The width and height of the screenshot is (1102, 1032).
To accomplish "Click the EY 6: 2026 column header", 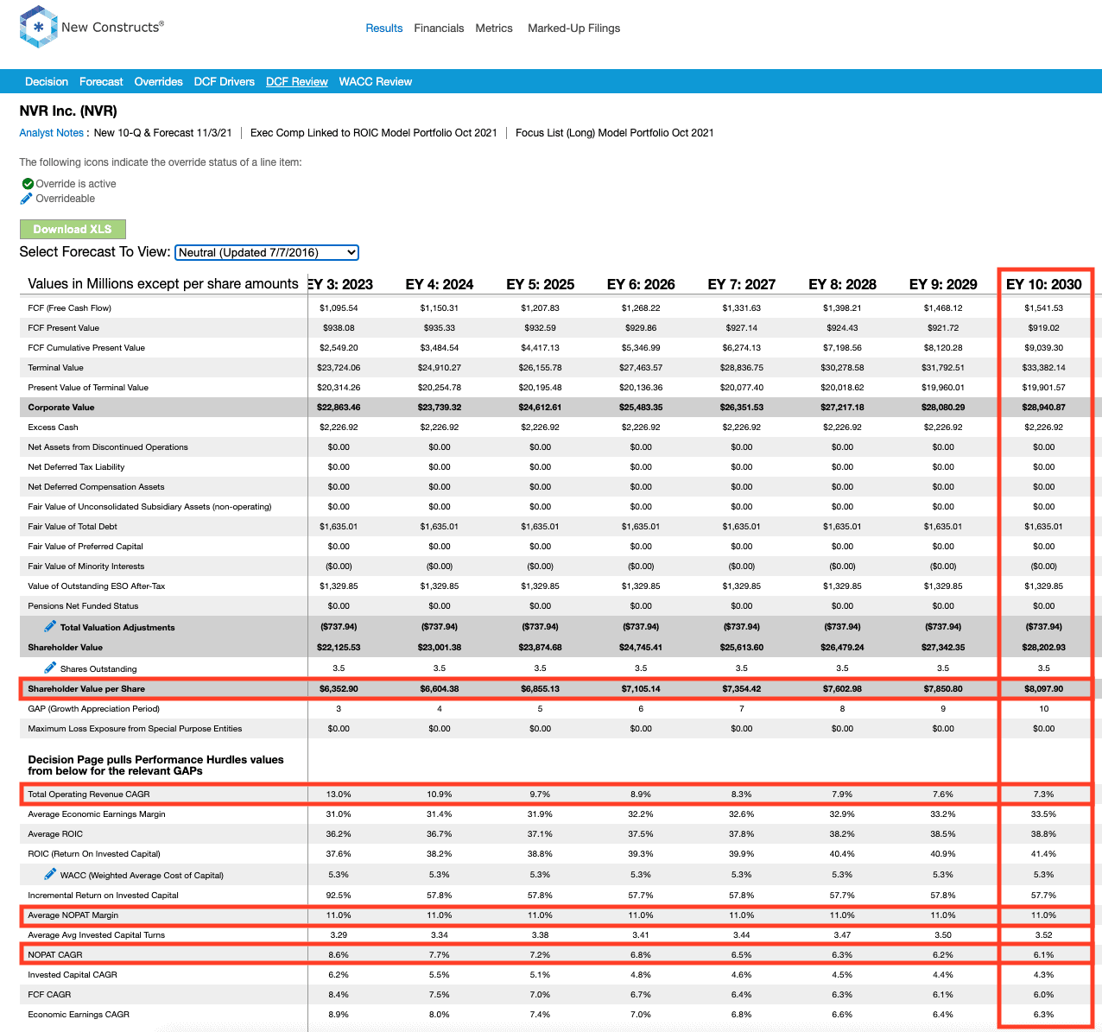I will [641, 284].
